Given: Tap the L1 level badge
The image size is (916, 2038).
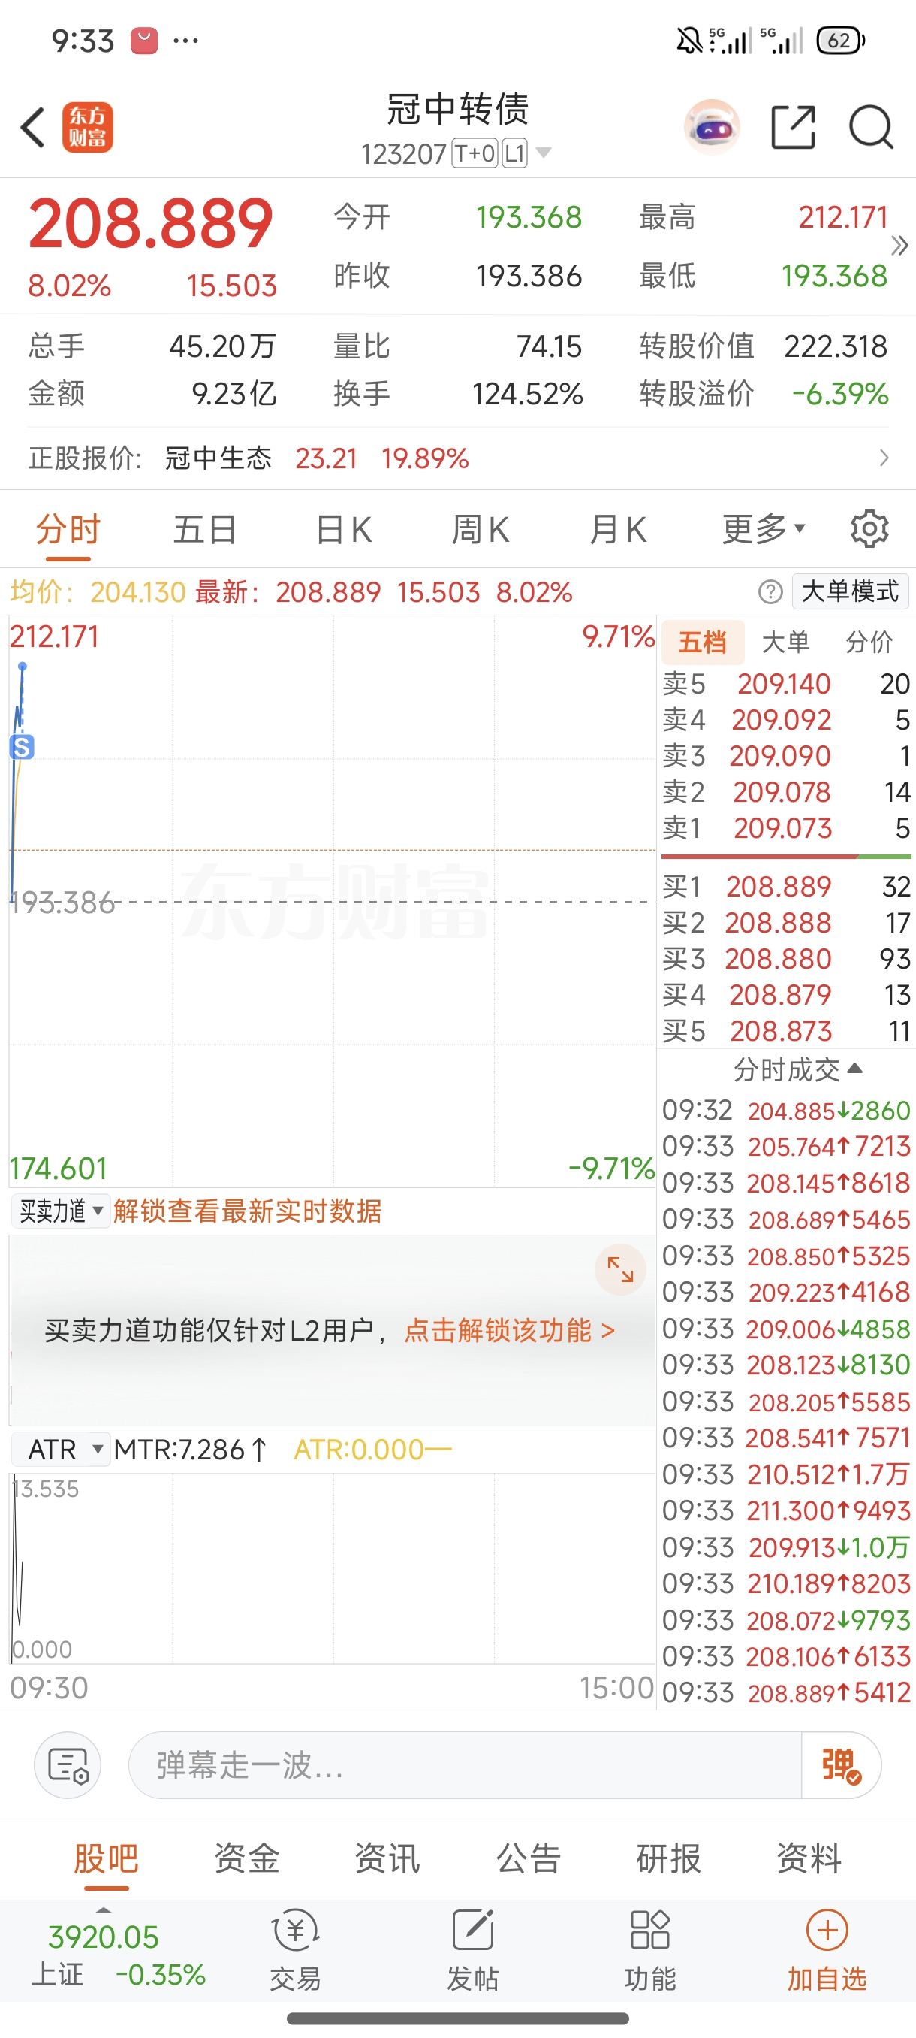Looking at the screenshot, I should (514, 153).
